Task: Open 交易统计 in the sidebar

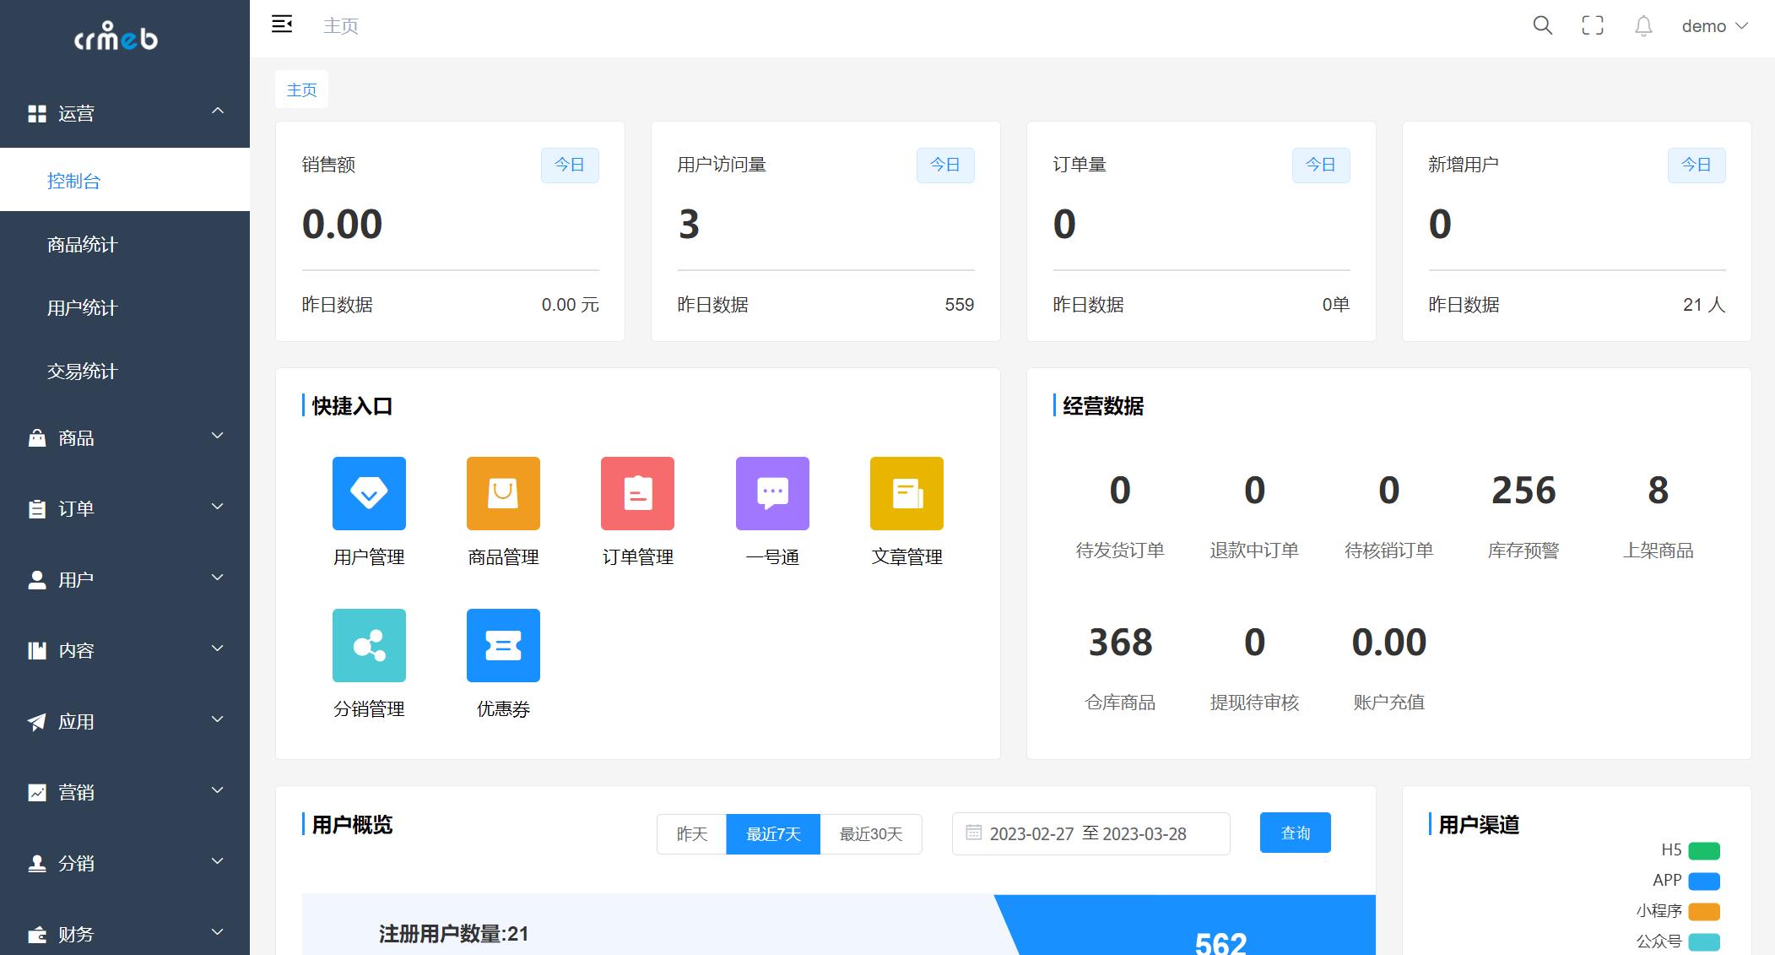Action: coord(125,371)
